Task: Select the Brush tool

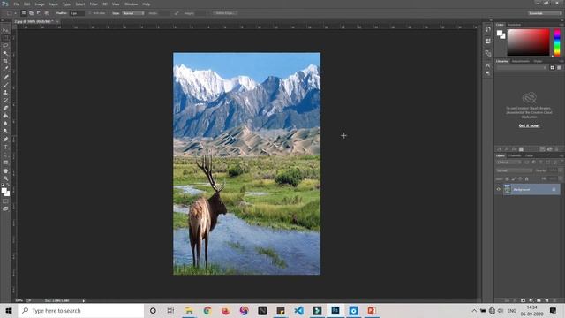Action: point(5,85)
